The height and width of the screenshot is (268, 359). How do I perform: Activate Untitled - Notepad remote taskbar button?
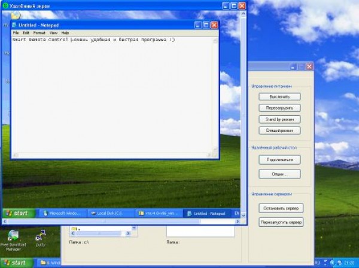[206, 214]
